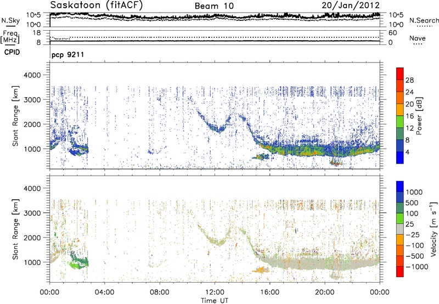The height and width of the screenshot is (304, 439).
Task: Click the '100' tick on Velocity colorbar
Action: [412, 213]
